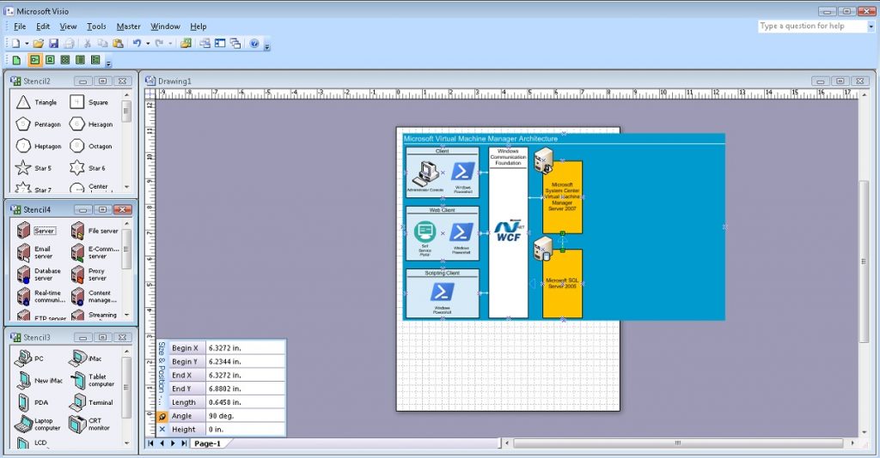This screenshot has height=458, width=880.
Task: Save with the floppy disk icon
Action: (x=53, y=44)
